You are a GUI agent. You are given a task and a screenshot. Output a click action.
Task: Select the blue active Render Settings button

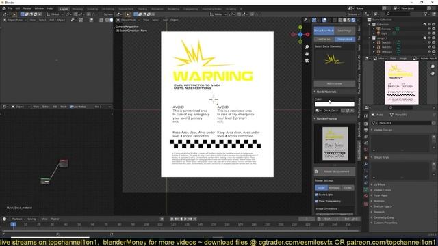(x=321, y=188)
